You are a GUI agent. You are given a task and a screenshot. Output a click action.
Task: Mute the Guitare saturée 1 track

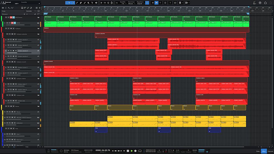[8, 40]
